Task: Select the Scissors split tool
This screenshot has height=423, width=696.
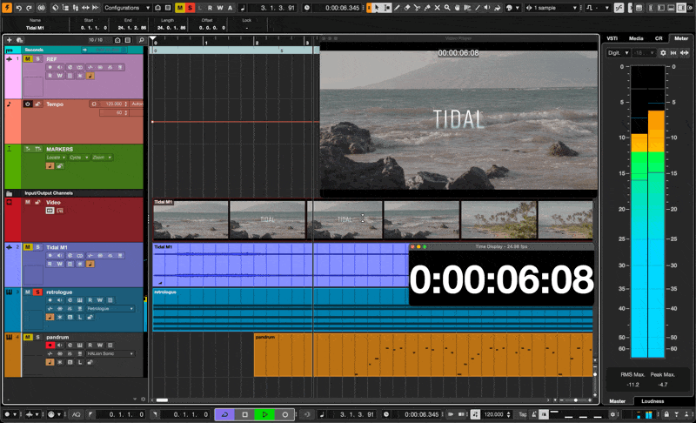Action: click(x=417, y=8)
